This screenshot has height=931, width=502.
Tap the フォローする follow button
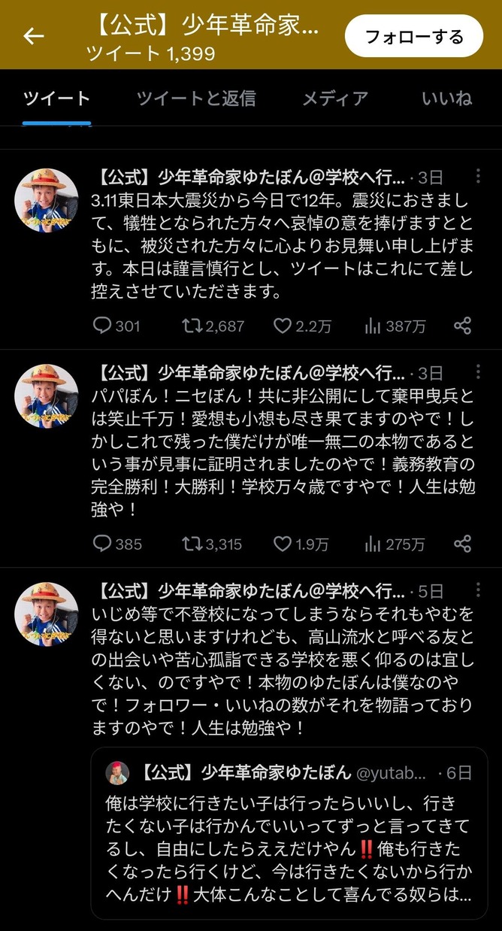[x=413, y=36]
